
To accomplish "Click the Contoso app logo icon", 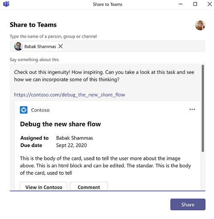I will (x=24, y=110).
